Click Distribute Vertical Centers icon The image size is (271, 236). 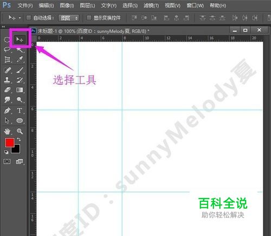point(212,18)
